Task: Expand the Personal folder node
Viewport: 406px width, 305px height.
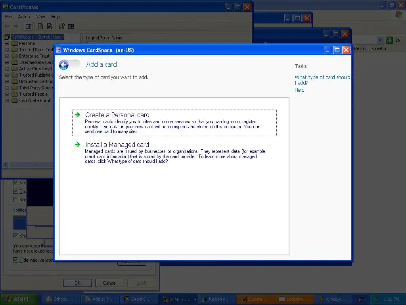Action: 7,43
